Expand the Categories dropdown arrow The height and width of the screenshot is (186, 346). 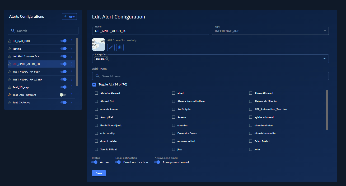[x=324, y=59]
